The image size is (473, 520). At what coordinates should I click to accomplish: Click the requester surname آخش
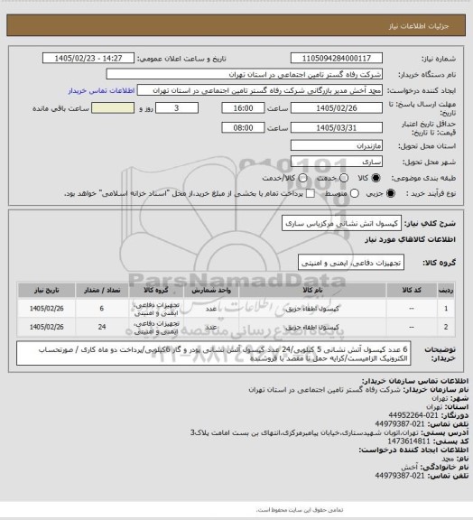click(x=408, y=467)
